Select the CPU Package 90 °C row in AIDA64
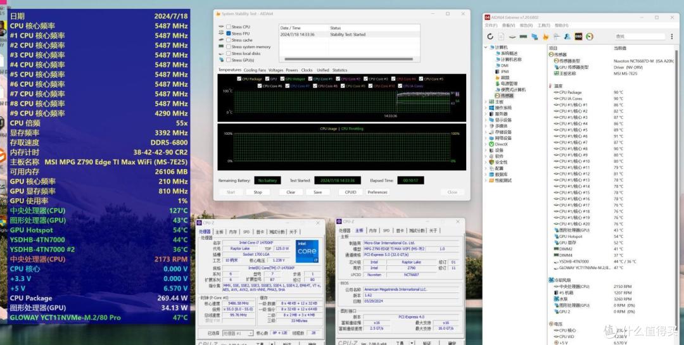 coord(611,92)
